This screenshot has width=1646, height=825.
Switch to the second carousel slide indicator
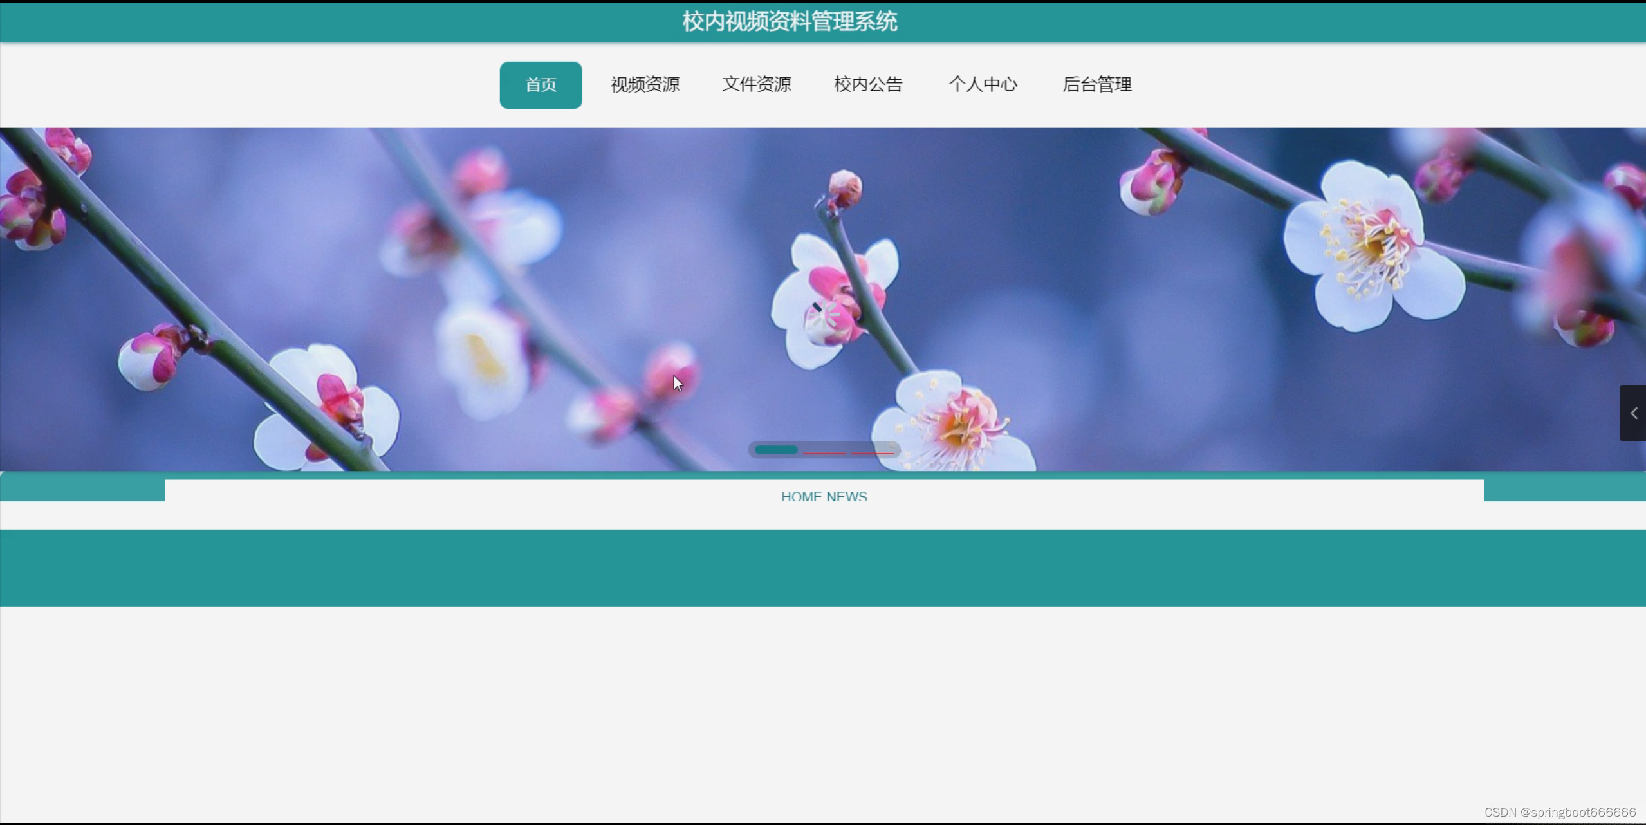[x=824, y=452]
